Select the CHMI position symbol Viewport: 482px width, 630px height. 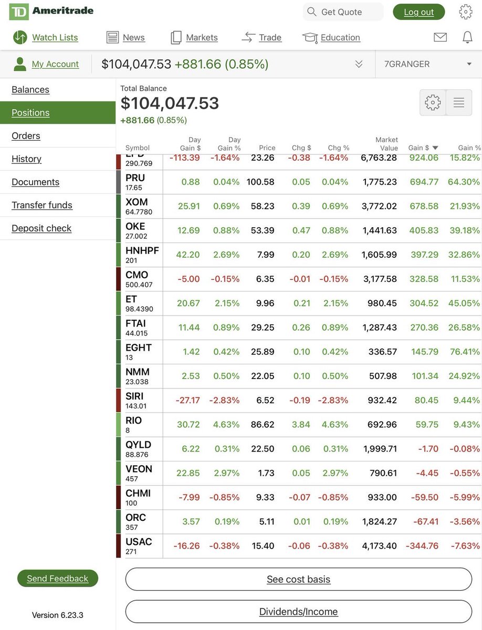click(138, 493)
